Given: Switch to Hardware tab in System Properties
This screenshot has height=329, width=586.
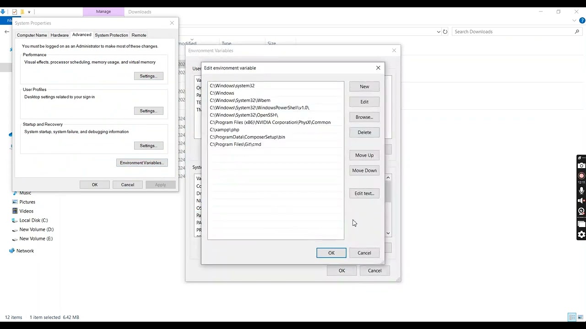Looking at the screenshot, I should (x=60, y=35).
